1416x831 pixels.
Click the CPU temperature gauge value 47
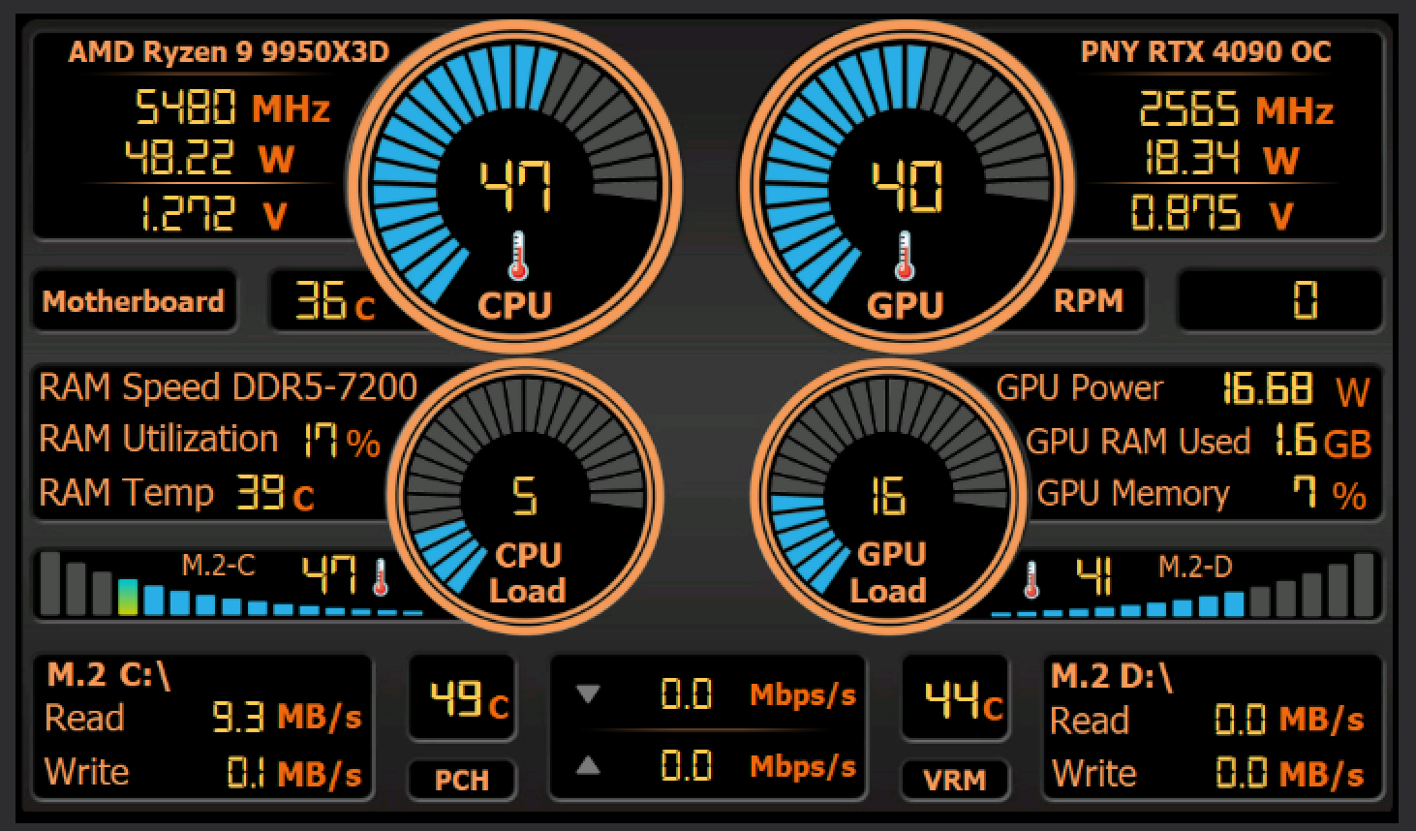tap(515, 187)
